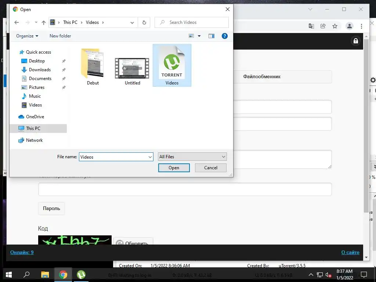Open the О сайте link
The height and width of the screenshot is (282, 376).
click(350, 252)
